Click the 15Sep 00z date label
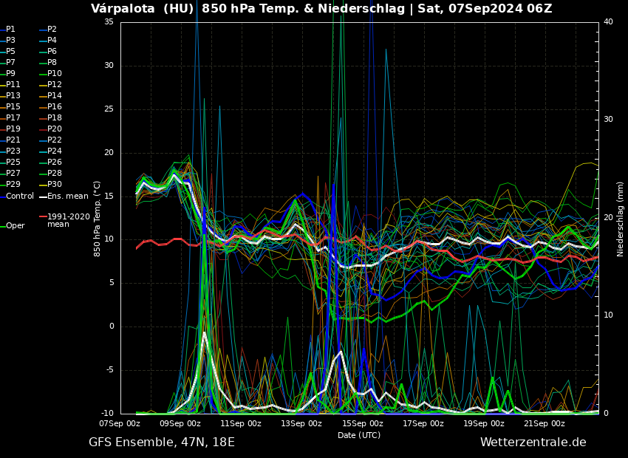This screenshot has height=458, width=628. pos(362,424)
